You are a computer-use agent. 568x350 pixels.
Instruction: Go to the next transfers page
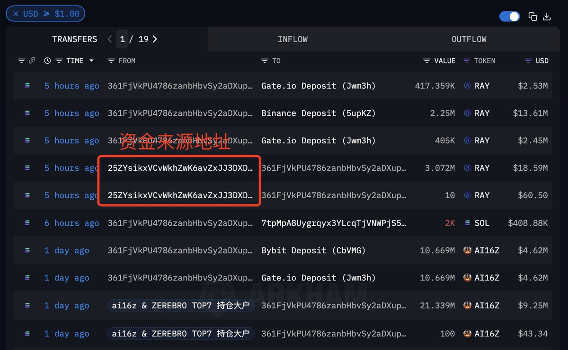point(155,39)
